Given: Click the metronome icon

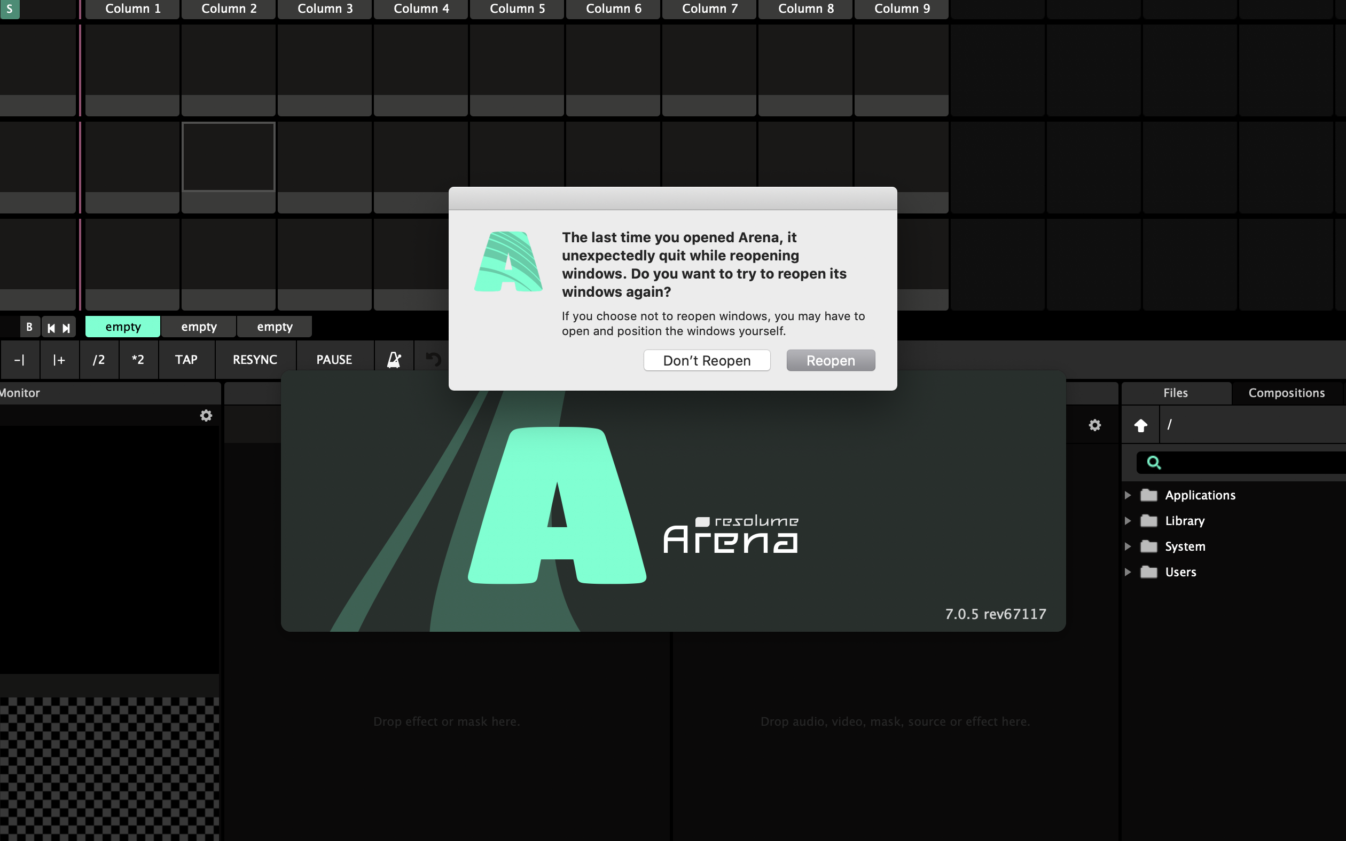Looking at the screenshot, I should click(394, 360).
